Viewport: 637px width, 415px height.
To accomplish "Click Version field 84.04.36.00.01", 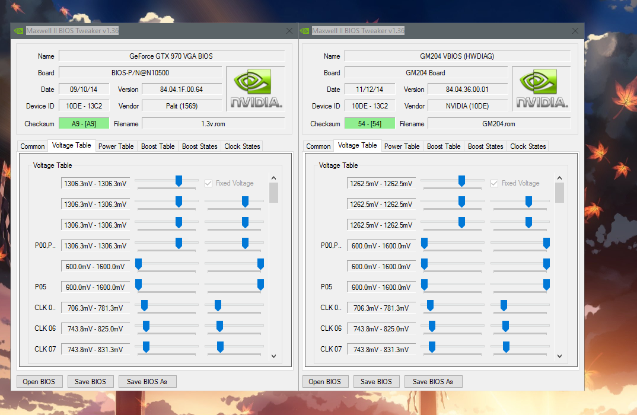I will [468, 90].
